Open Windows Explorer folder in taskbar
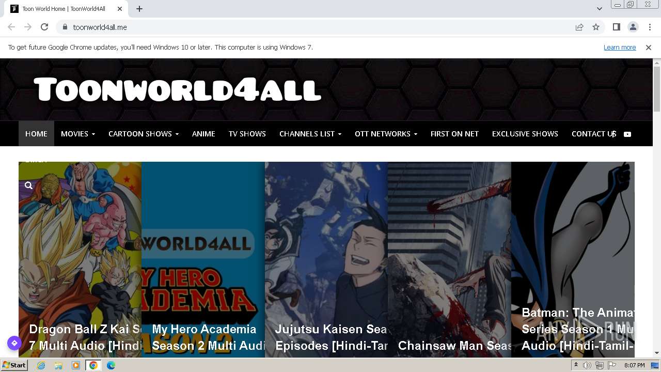Image resolution: width=661 pixels, height=372 pixels. click(x=58, y=365)
